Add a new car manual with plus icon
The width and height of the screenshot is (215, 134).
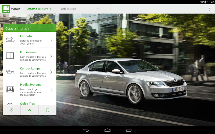pyautogui.click(x=98, y=9)
